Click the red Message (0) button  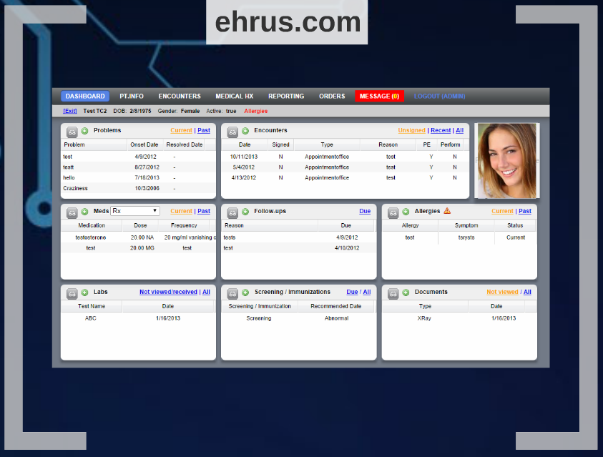pos(379,97)
